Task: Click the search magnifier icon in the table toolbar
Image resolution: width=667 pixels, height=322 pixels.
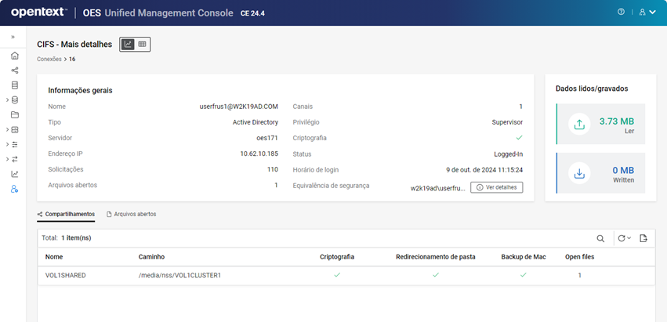Action: coord(600,239)
